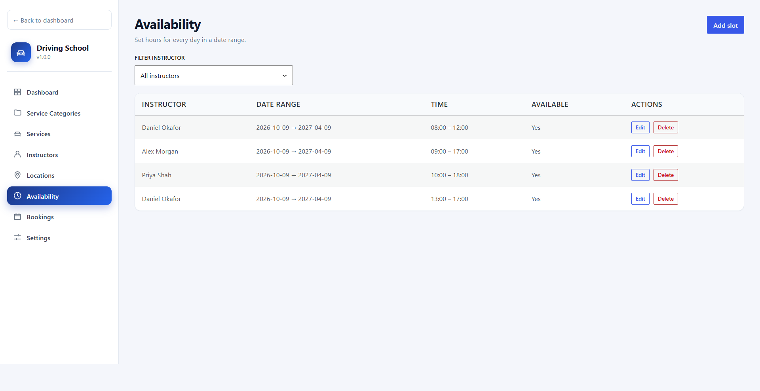Open the Locations menu entry
Viewport: 760px width, 391px height.
pyautogui.click(x=59, y=175)
